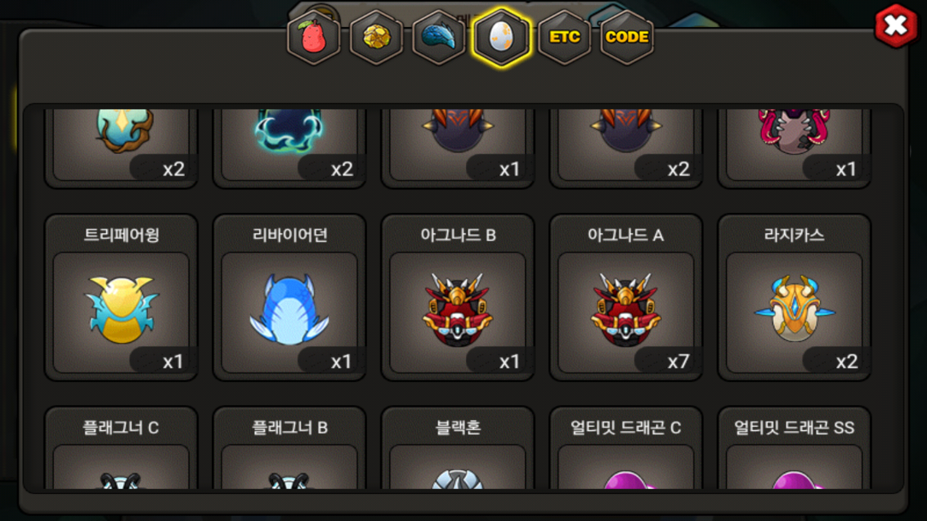Switch to the gold nugget tab
The image size is (927, 521).
pyautogui.click(x=377, y=37)
